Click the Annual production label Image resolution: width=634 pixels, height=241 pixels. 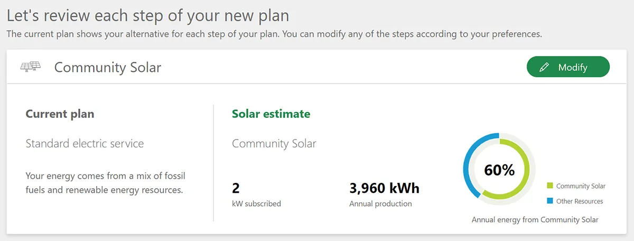380,203
